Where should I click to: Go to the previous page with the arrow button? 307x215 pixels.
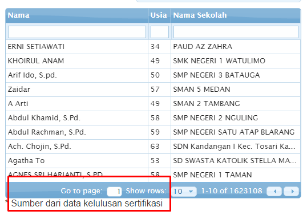coord(274,191)
